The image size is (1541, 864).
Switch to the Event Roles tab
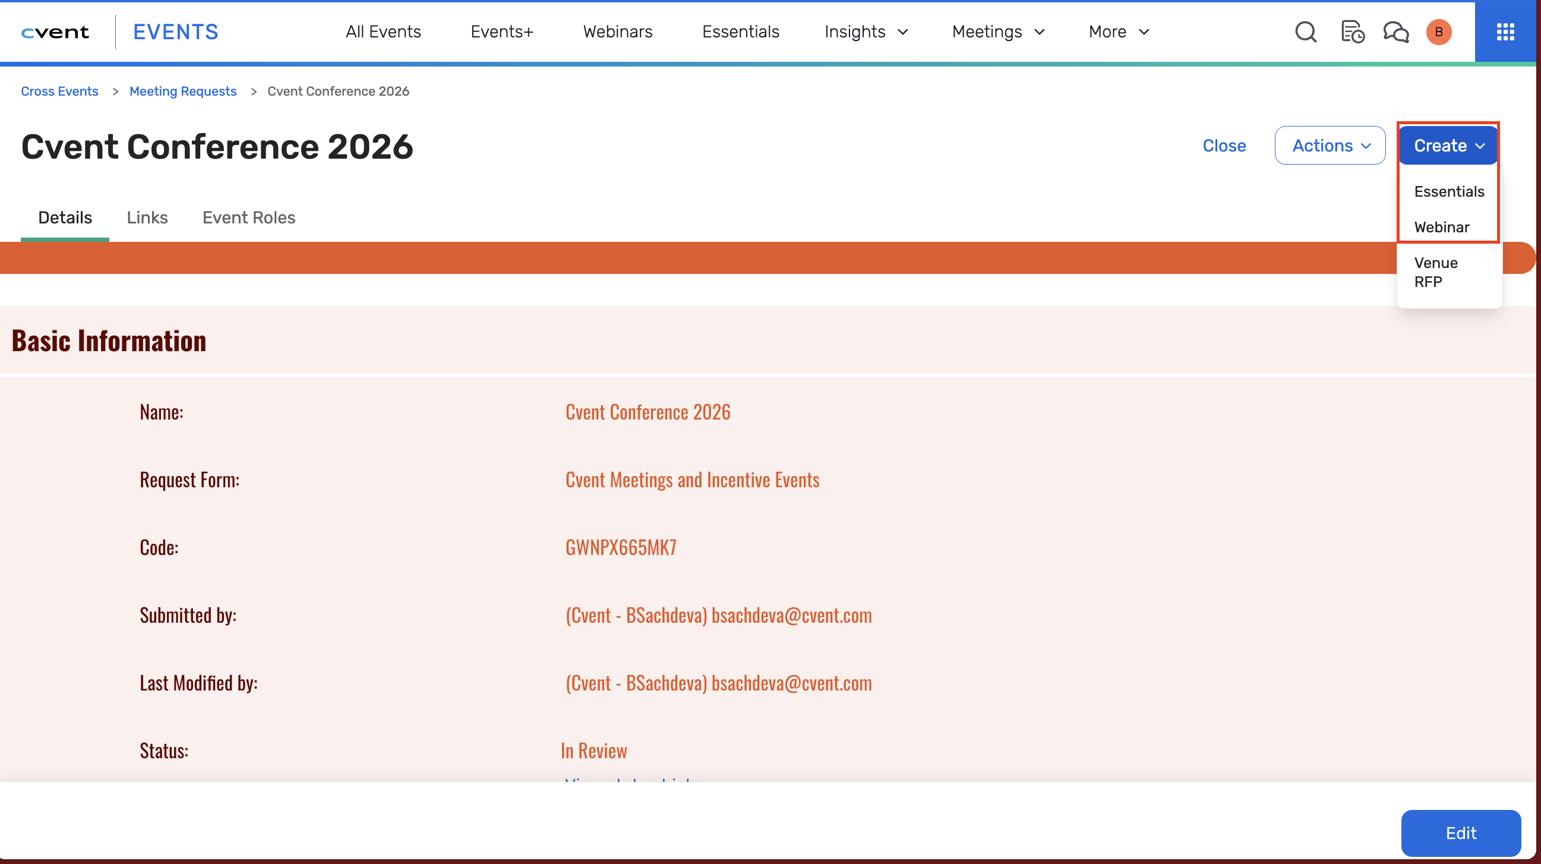(249, 217)
